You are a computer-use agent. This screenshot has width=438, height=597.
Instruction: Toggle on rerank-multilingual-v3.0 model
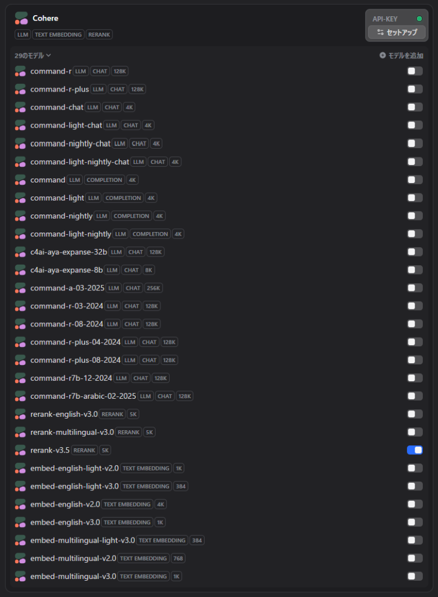415,432
